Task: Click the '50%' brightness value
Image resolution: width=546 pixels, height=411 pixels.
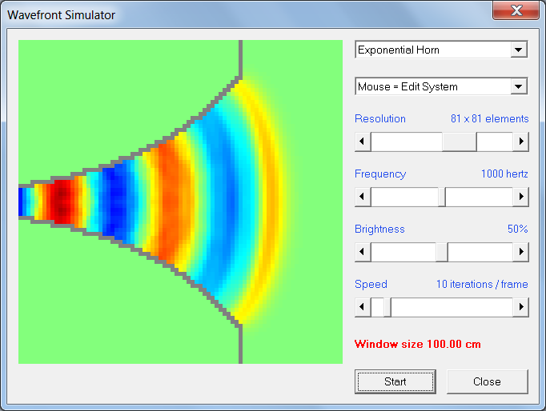Action: 518,229
